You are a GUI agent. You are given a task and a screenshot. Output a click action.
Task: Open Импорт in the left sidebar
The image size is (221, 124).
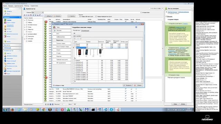coord(9,37)
